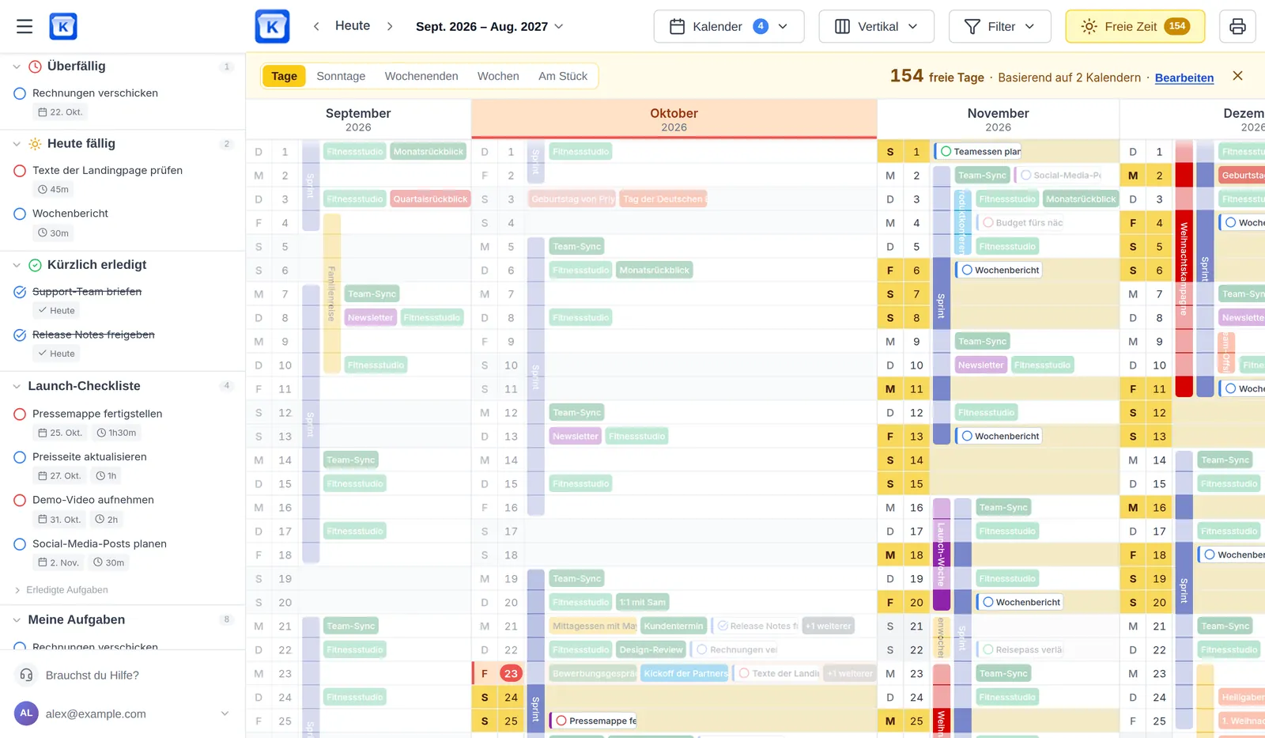Click the print icon button

[1237, 26]
